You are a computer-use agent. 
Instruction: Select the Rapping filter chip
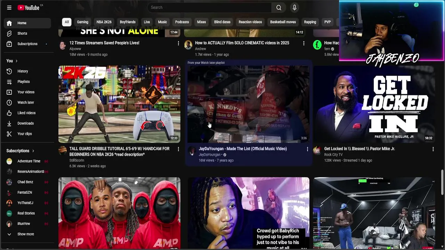click(310, 22)
